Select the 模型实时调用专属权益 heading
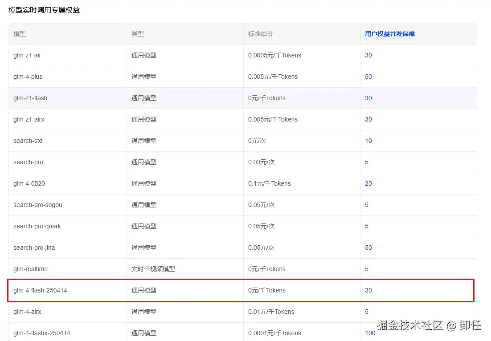 pos(44,10)
